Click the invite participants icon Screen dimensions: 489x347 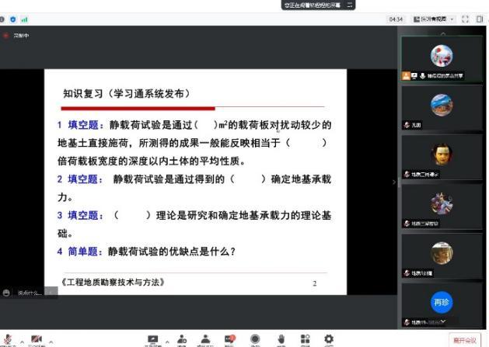tap(182, 338)
